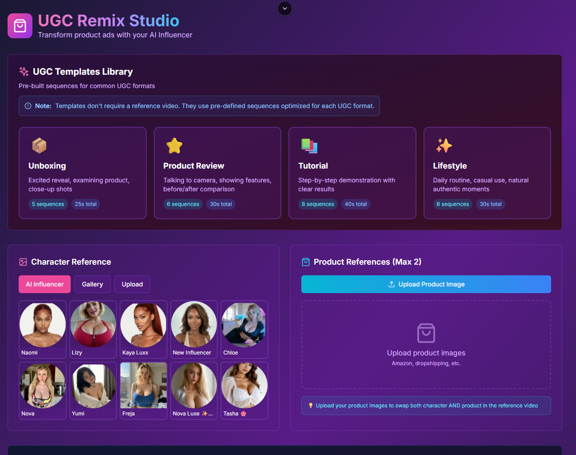The image size is (576, 455).
Task: Switch to the Gallery tab
Action: pos(92,284)
